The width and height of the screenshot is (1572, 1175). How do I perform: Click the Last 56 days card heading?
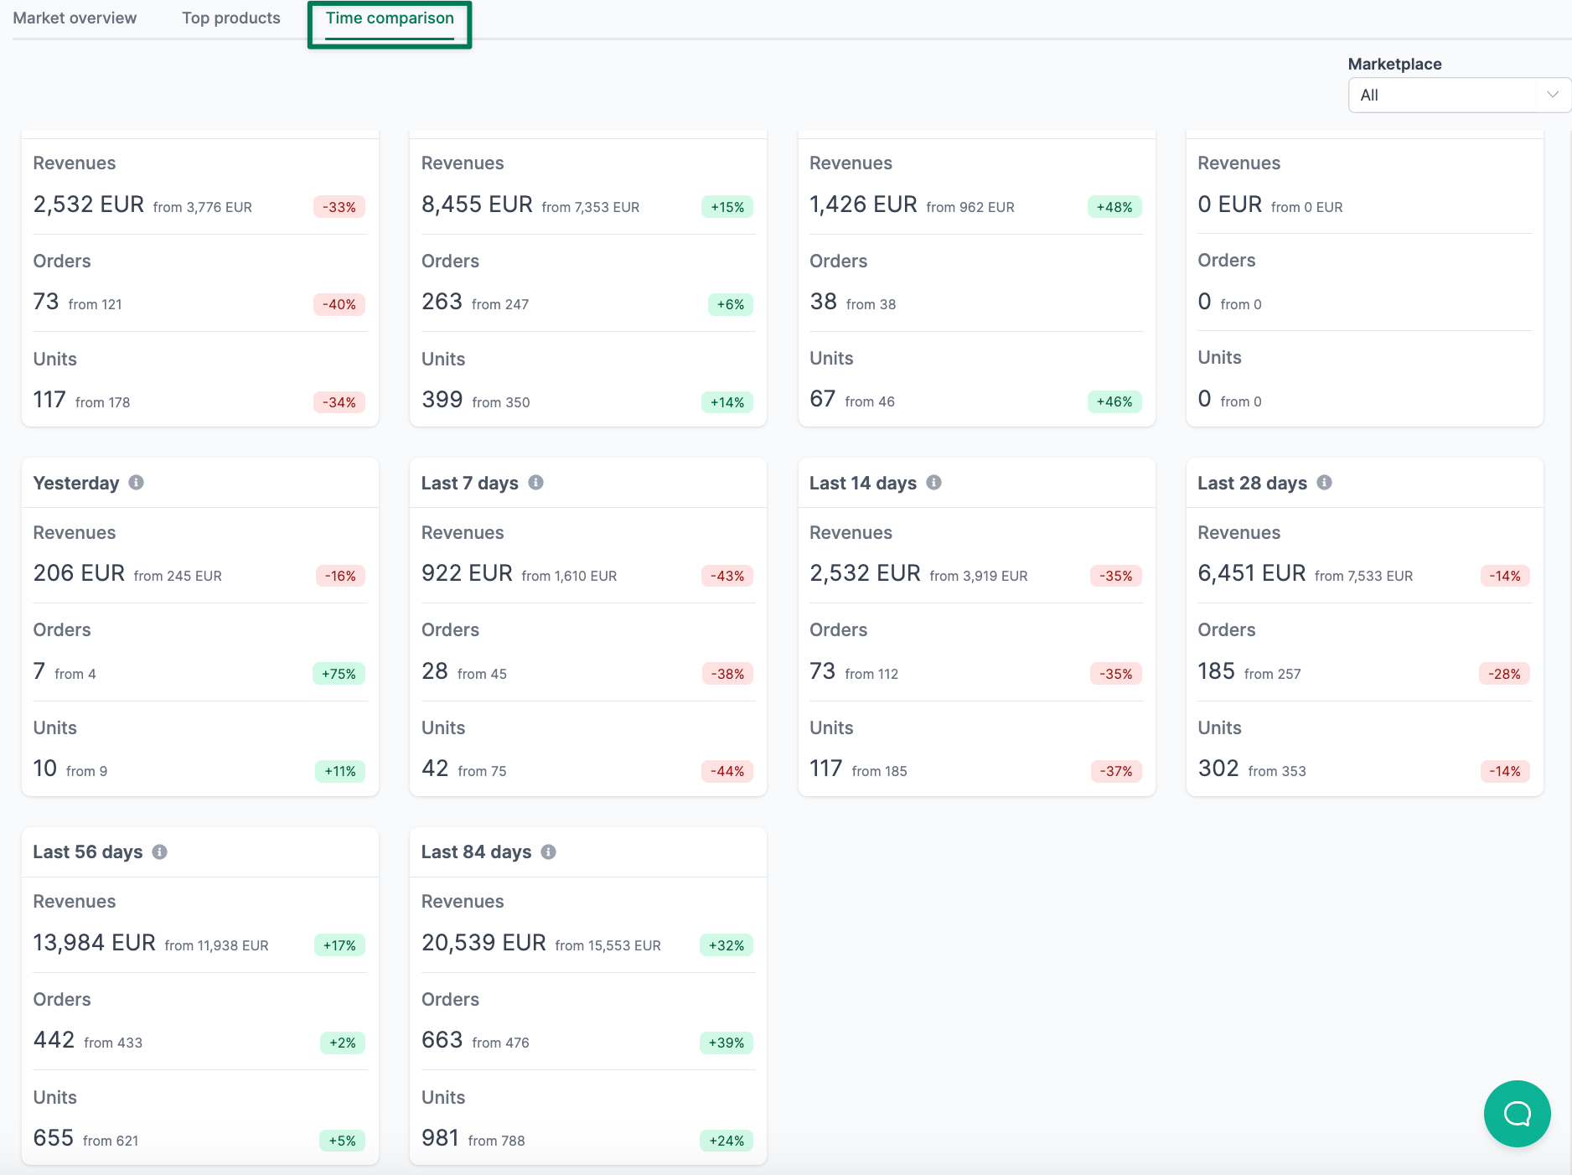[x=88, y=851]
